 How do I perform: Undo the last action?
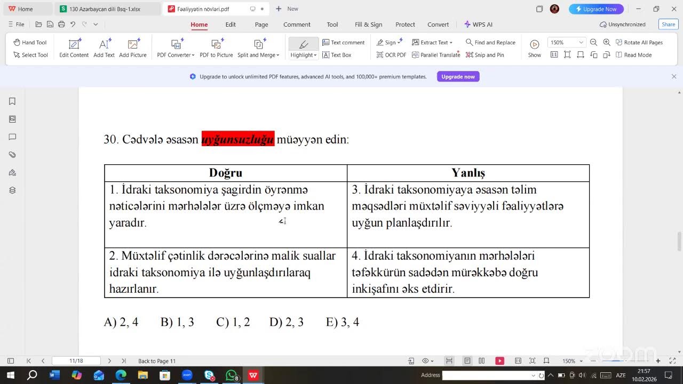tap(73, 25)
